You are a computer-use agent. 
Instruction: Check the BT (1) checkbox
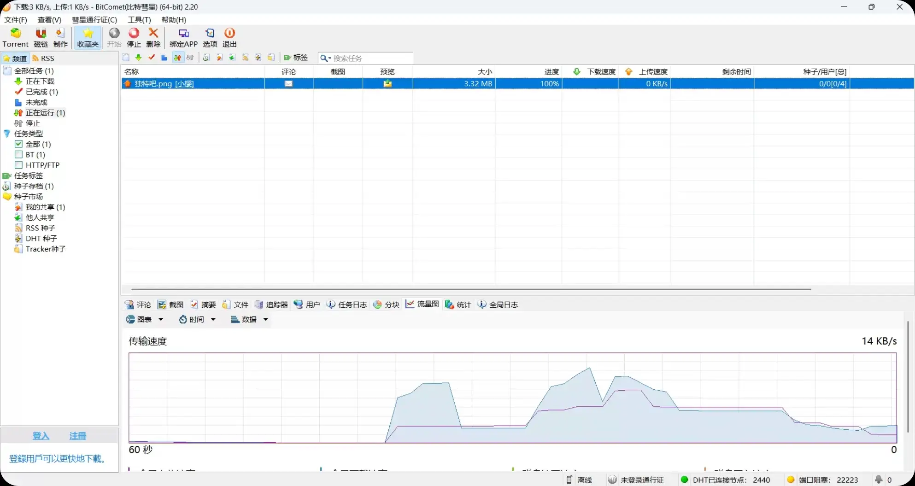(18, 155)
